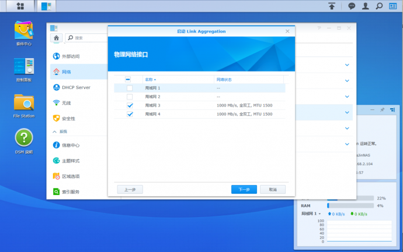
Task: Click the Control Panel home icon
Action: [x=57, y=38]
